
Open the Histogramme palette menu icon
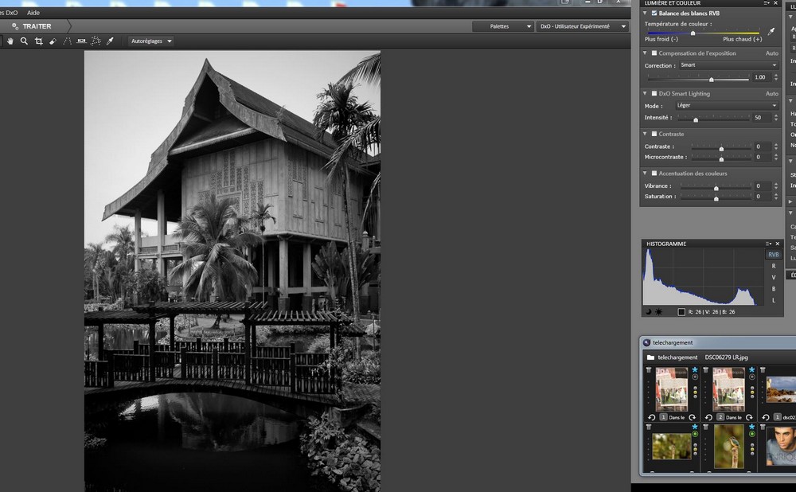(769, 244)
